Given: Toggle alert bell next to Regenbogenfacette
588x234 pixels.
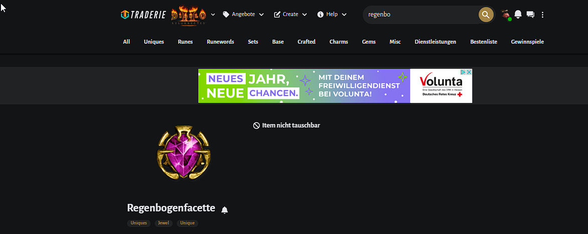Looking at the screenshot, I should [224, 210].
